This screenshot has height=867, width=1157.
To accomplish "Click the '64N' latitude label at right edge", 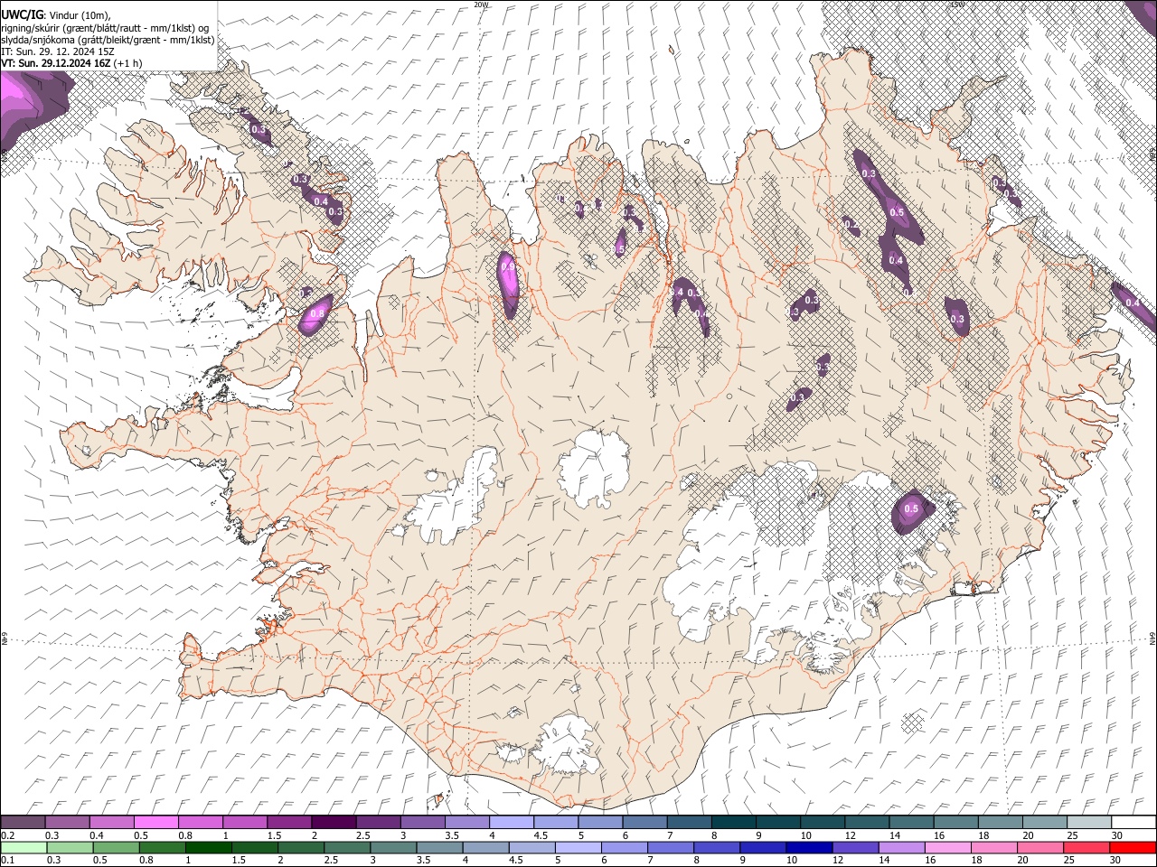I will tap(1152, 638).
